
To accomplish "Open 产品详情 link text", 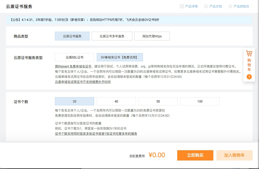I will coord(191,6).
